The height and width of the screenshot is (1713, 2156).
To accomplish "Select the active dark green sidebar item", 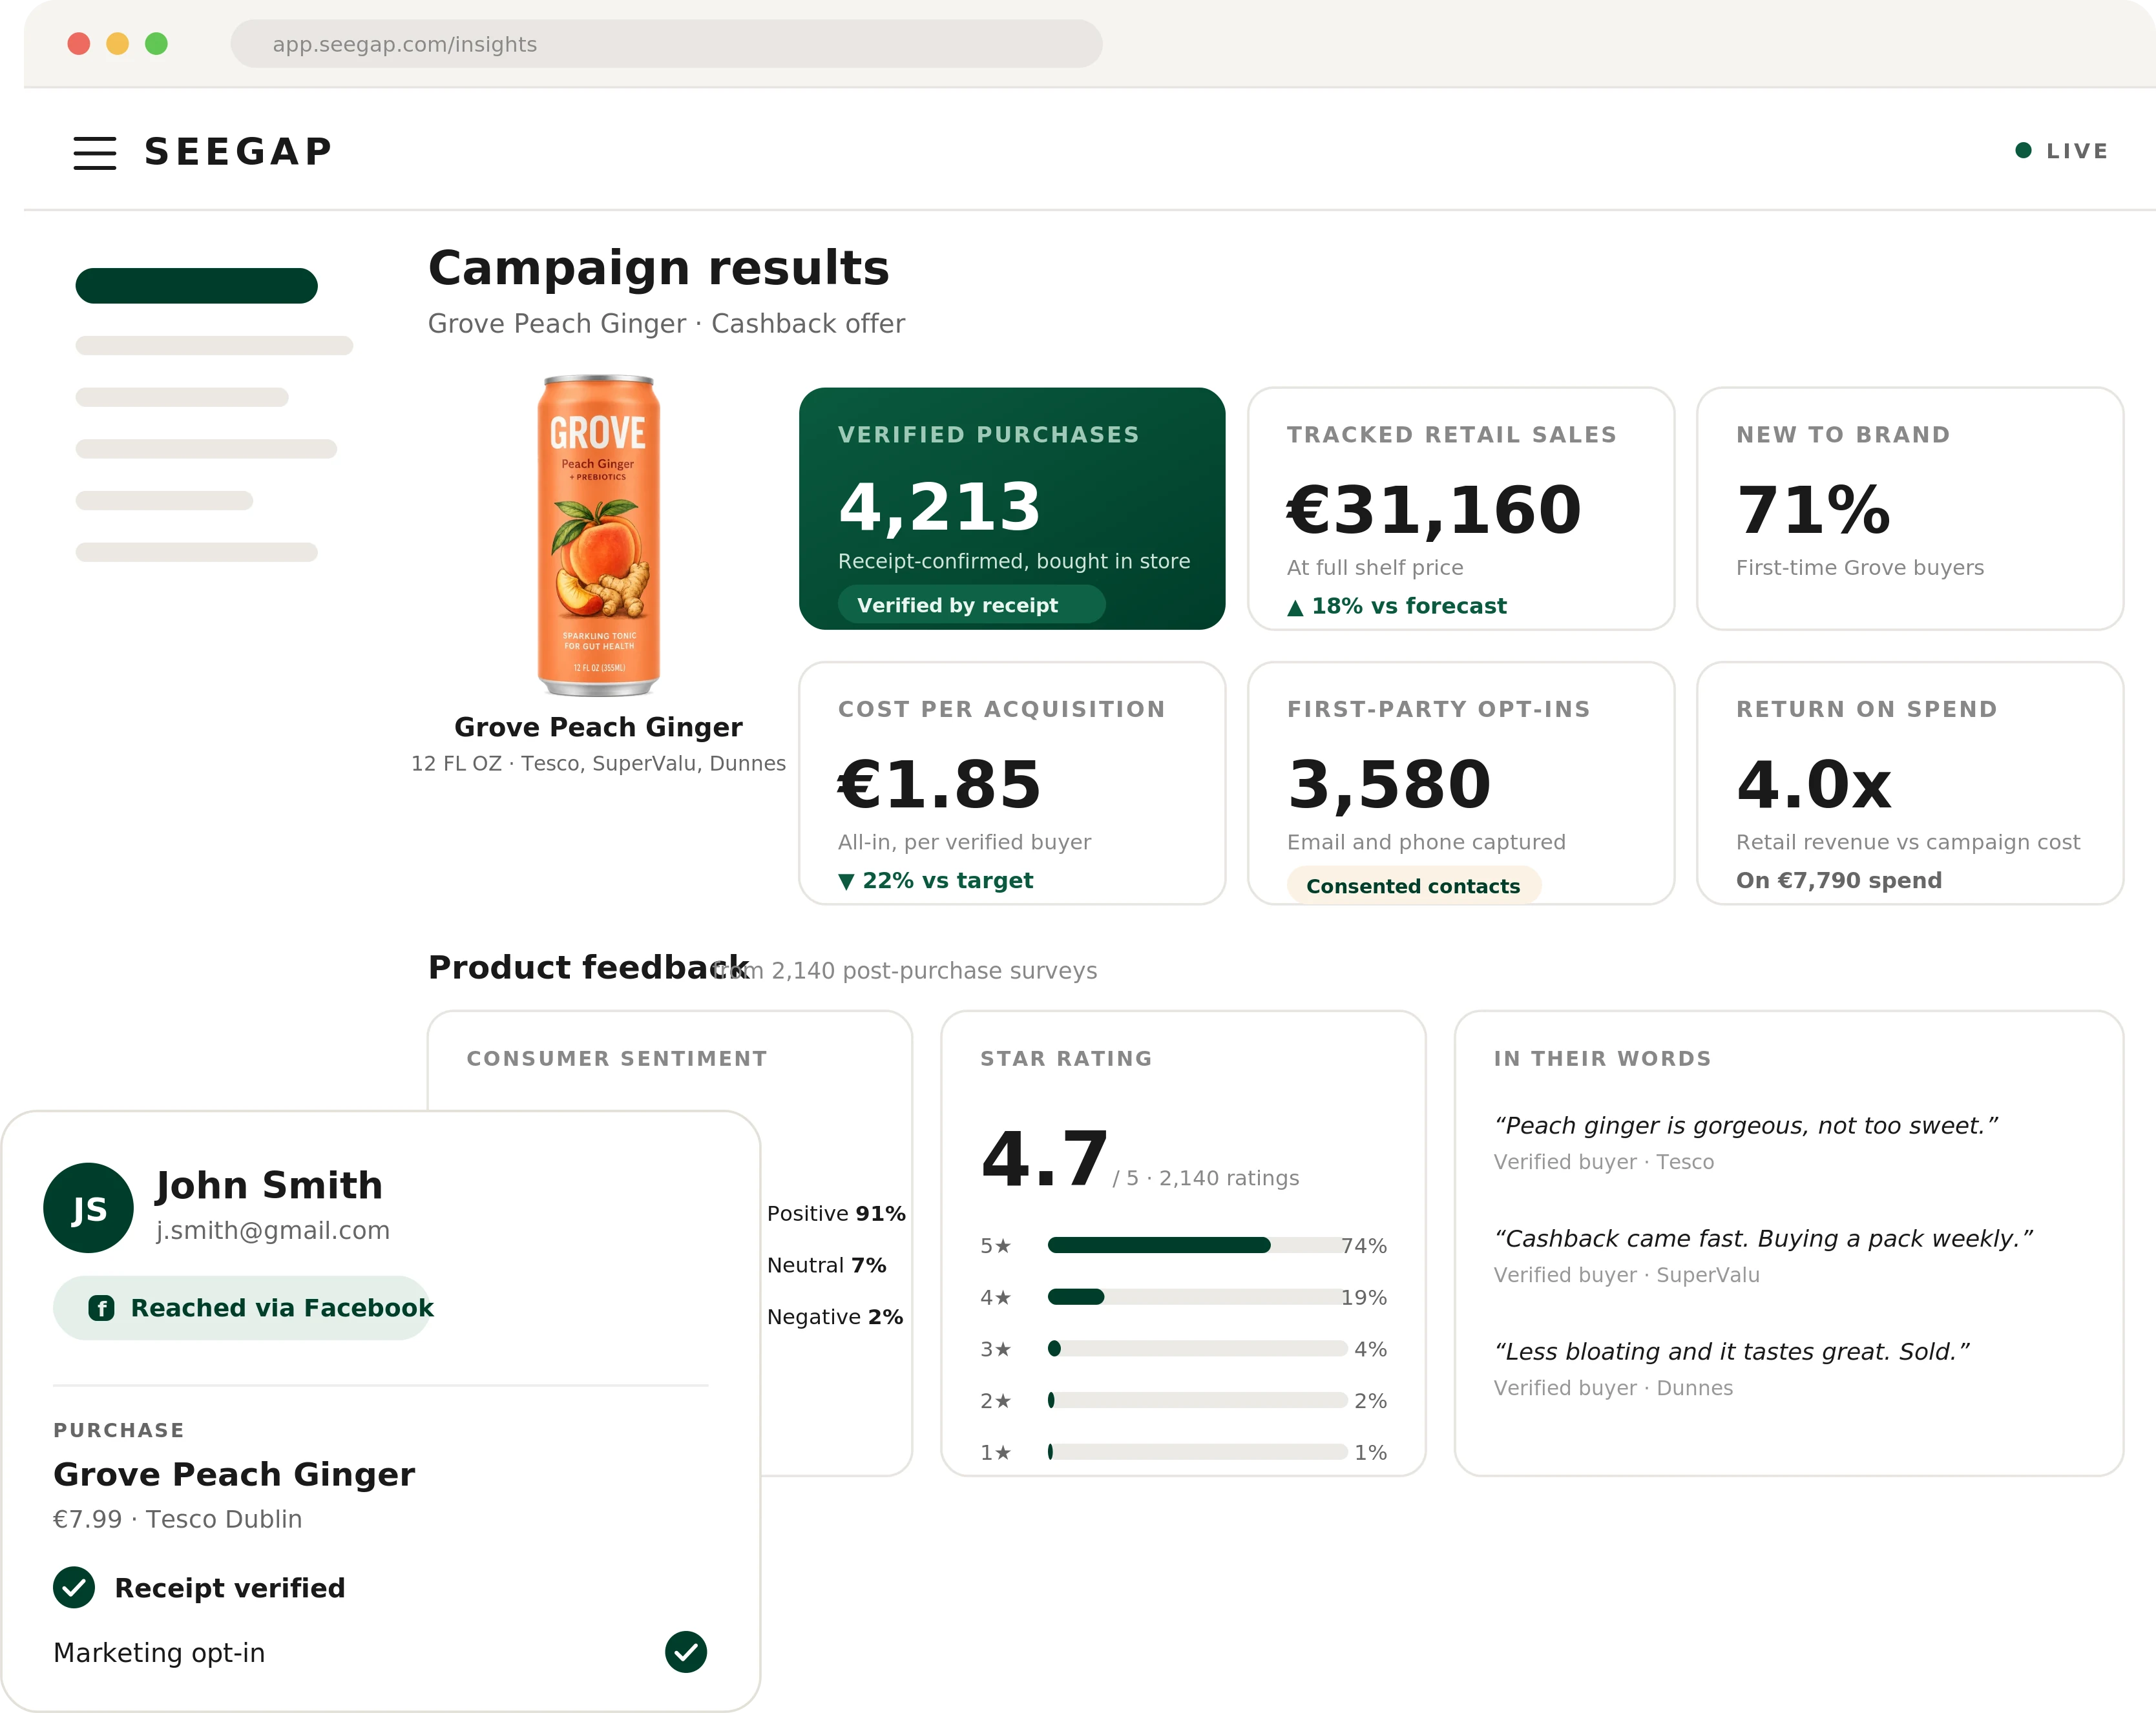I will pyautogui.click(x=197, y=286).
